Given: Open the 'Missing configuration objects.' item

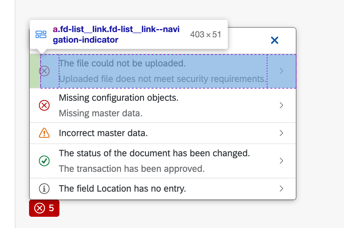Looking at the screenshot, I should tap(119, 98).
